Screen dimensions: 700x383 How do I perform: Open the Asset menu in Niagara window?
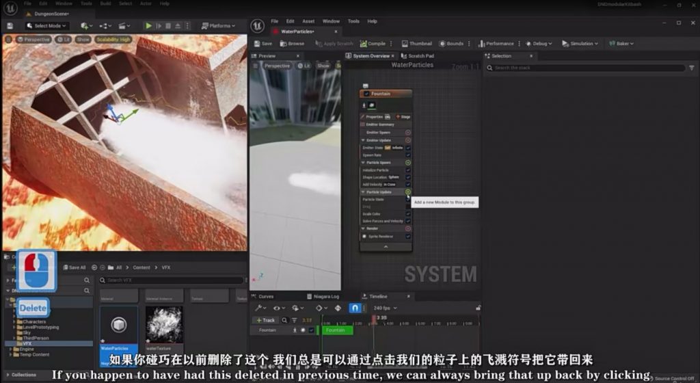[x=308, y=21]
